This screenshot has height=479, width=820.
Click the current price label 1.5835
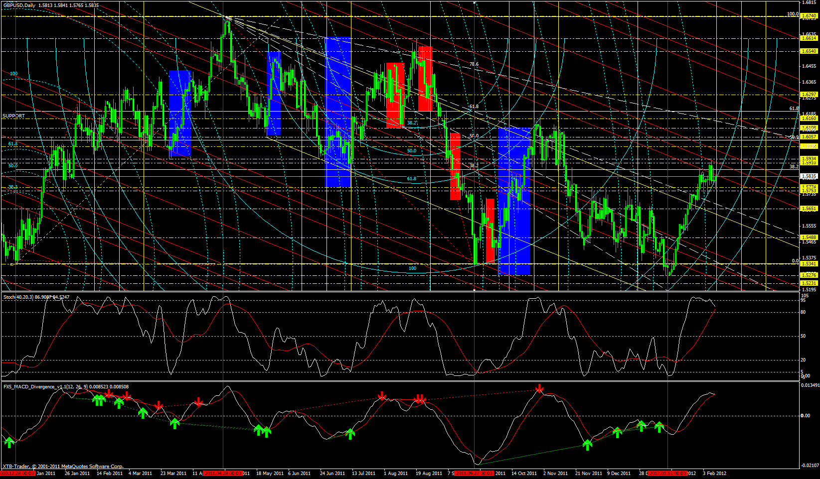pyautogui.click(x=809, y=176)
